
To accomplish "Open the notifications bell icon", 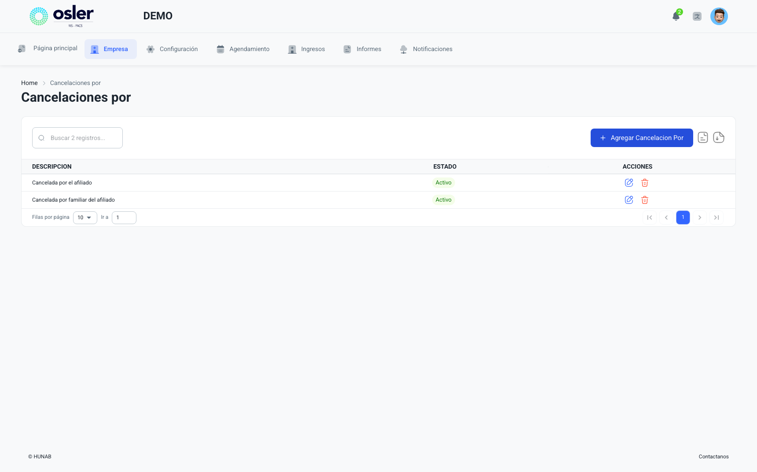I will pos(676,17).
